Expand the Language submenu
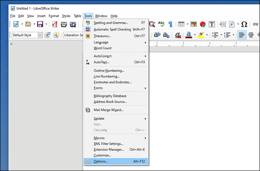 coord(116,42)
